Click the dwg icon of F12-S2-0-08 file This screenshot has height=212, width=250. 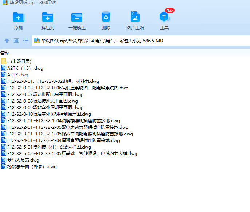click(x=4, y=101)
